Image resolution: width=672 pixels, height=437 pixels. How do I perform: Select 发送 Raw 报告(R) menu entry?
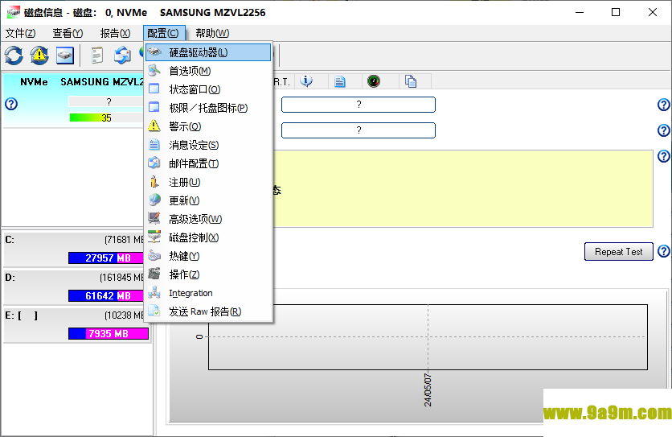point(208,311)
